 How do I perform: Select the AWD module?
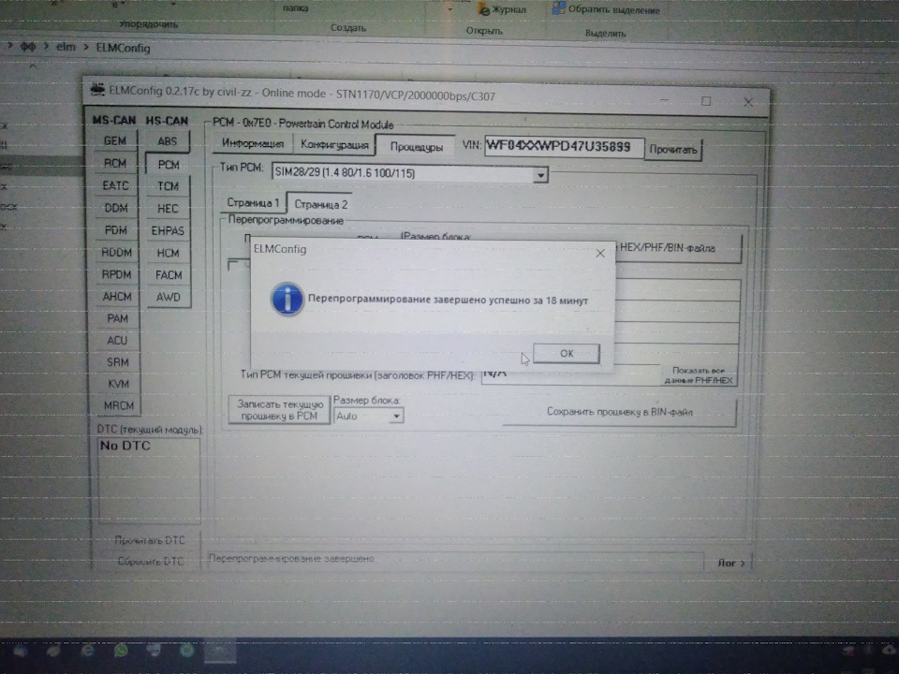(x=169, y=297)
